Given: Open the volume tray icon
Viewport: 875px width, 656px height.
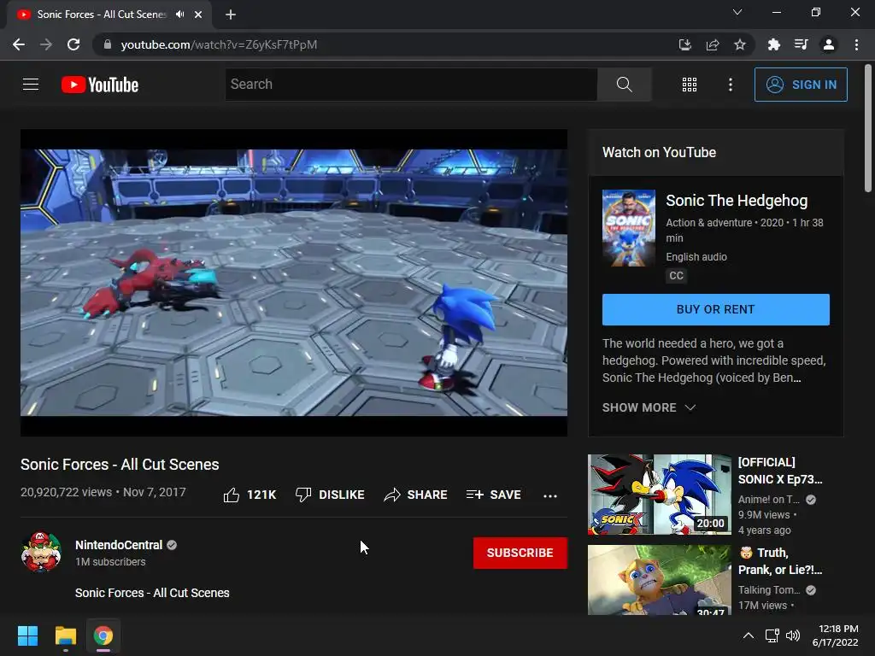Looking at the screenshot, I should [x=793, y=635].
